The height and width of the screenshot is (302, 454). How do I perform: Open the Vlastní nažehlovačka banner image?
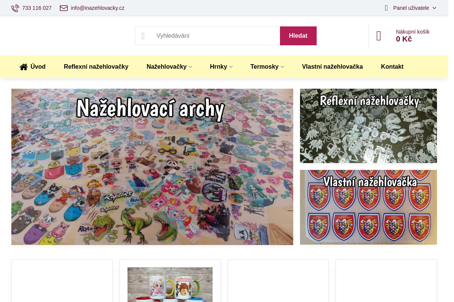pos(368,207)
